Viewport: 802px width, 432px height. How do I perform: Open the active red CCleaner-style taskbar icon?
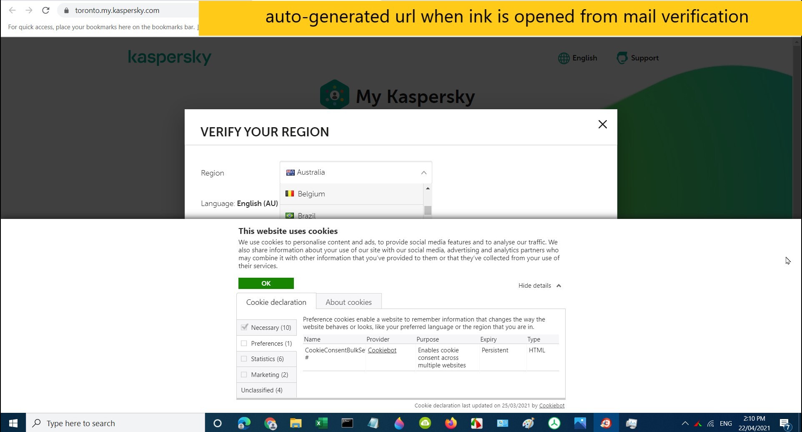click(x=606, y=424)
